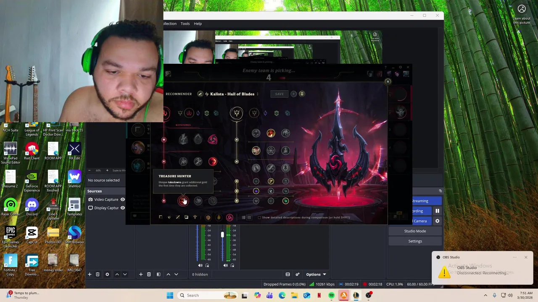Mute the second audio mixer channel
This screenshot has height=302, width=538.
point(225,265)
